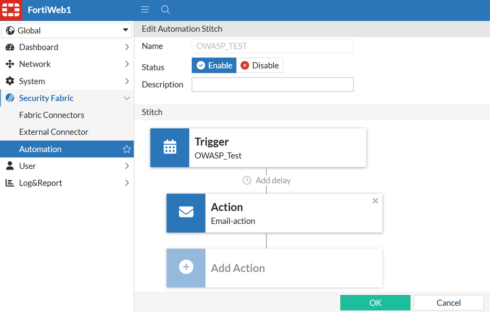The image size is (490, 312).
Task: Open Fabric Connectors page
Action: (51, 115)
